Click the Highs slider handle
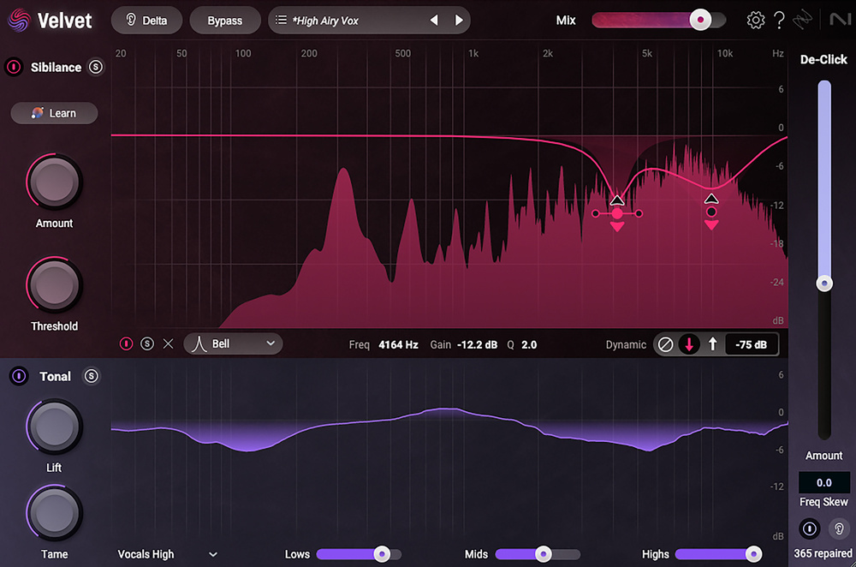Image resolution: width=856 pixels, height=567 pixels. click(753, 554)
